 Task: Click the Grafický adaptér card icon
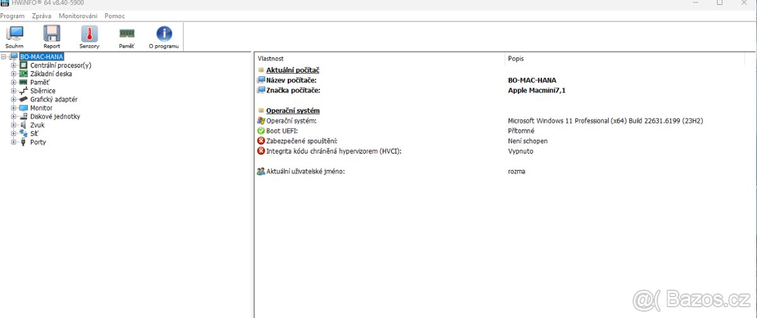pos(24,99)
